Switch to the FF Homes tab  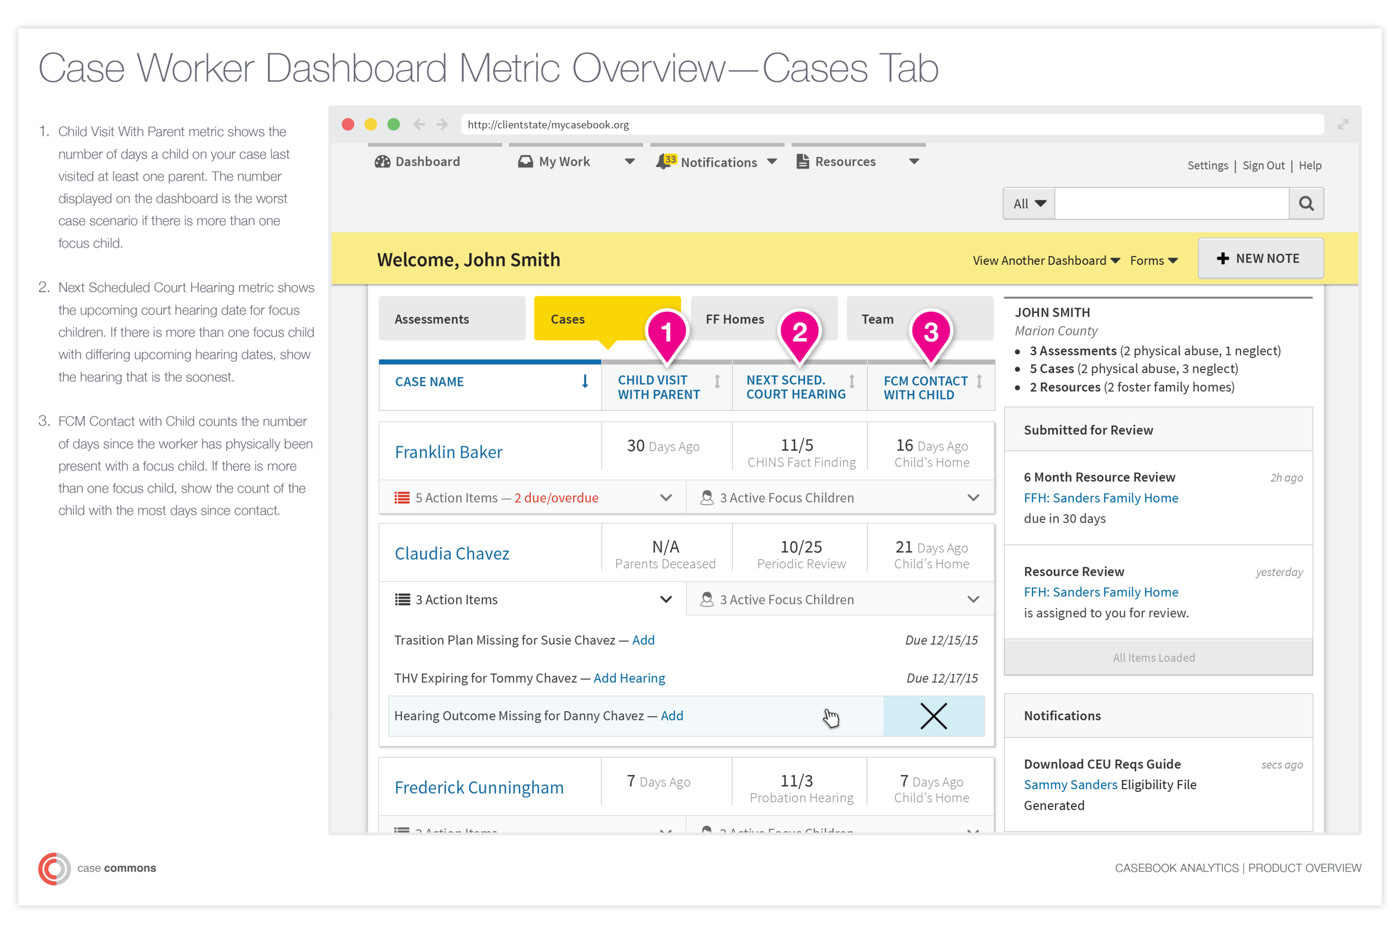pyautogui.click(x=735, y=319)
